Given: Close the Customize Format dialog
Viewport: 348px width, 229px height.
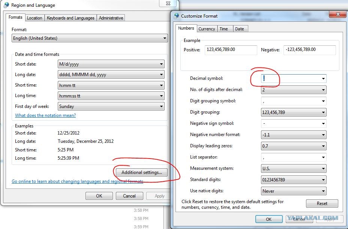Looking at the screenshot, I should coord(339,15).
